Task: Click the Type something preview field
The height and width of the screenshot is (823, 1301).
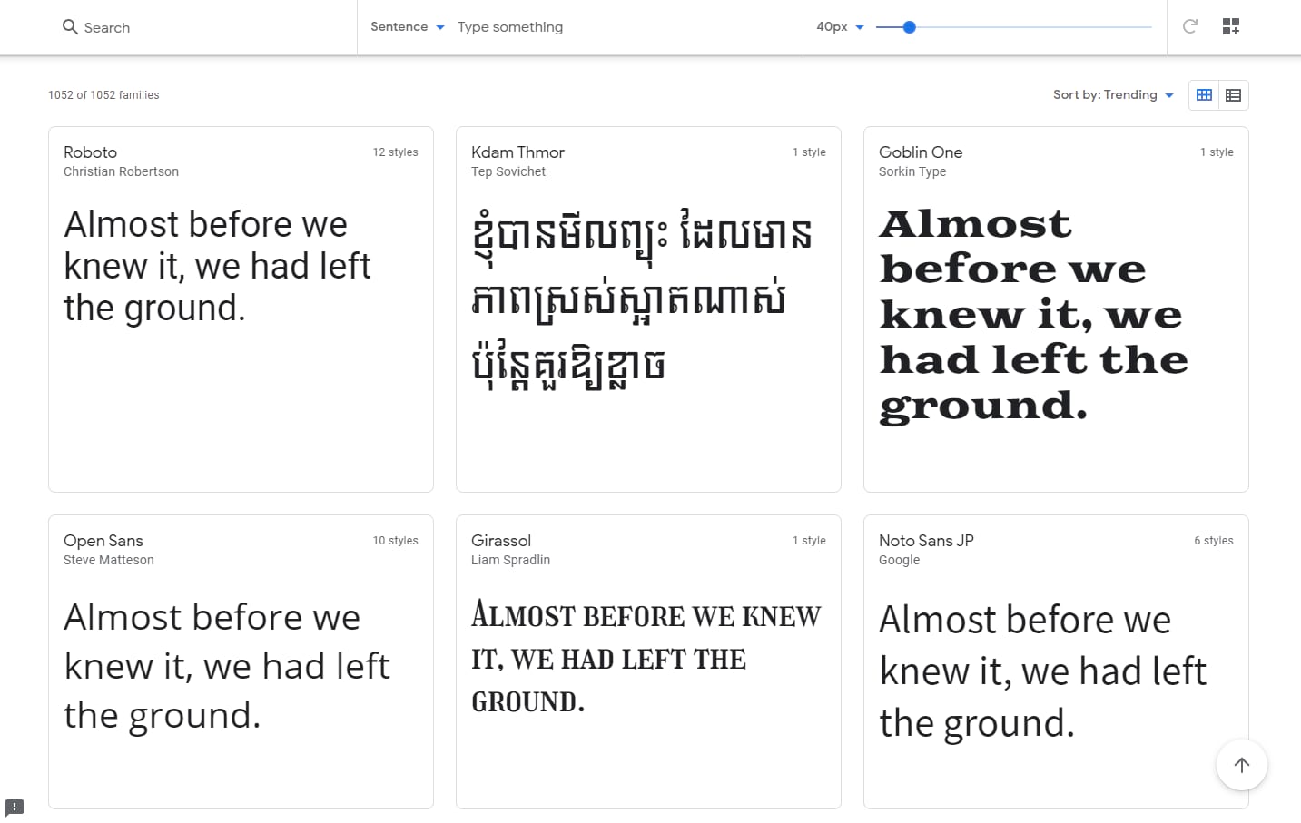Action: point(510,27)
